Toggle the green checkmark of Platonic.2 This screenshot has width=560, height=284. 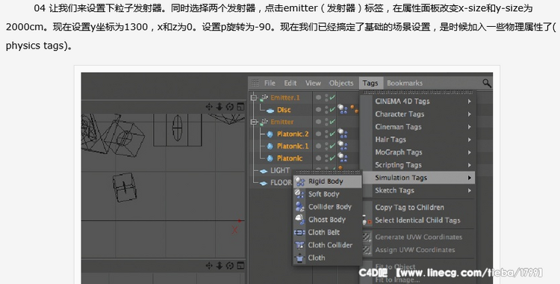[x=332, y=134]
